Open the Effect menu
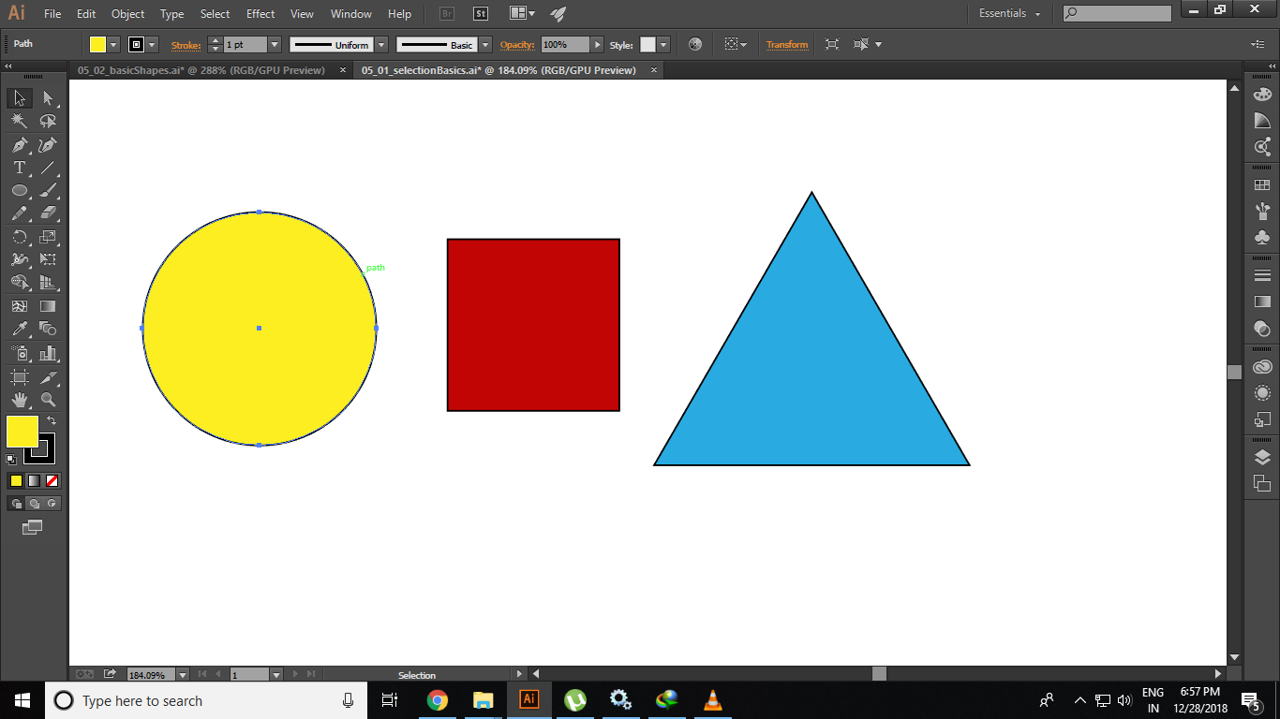1280x719 pixels. click(x=260, y=14)
